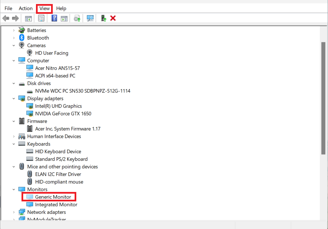The height and width of the screenshot is (229, 328).
Task: Expand the Batteries category
Action: click(x=14, y=30)
